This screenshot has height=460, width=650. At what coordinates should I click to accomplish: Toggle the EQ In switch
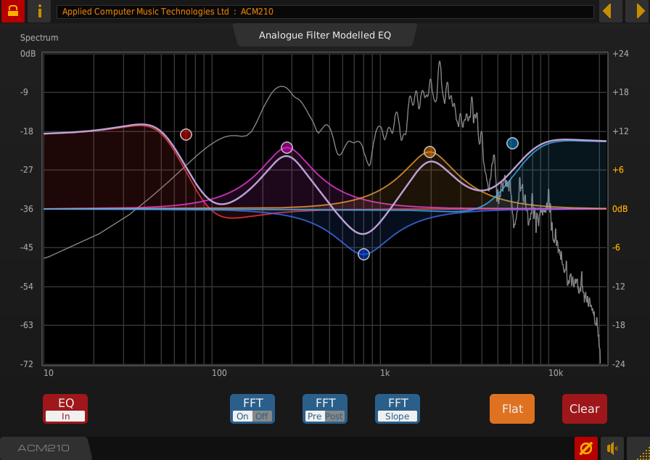[x=65, y=408]
